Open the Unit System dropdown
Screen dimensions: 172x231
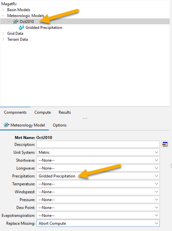[x=98, y=152]
